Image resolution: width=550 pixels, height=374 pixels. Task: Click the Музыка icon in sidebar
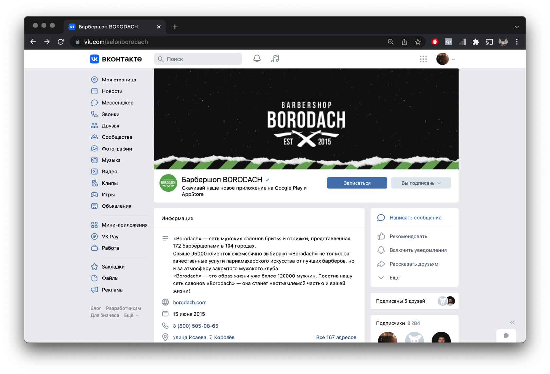point(94,160)
